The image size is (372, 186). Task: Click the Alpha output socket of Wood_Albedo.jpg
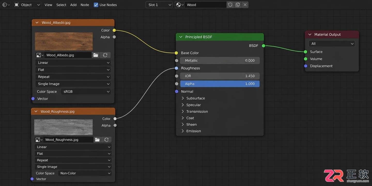tap(114, 37)
